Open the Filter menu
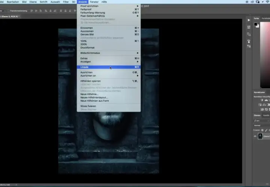 coord(66,2)
